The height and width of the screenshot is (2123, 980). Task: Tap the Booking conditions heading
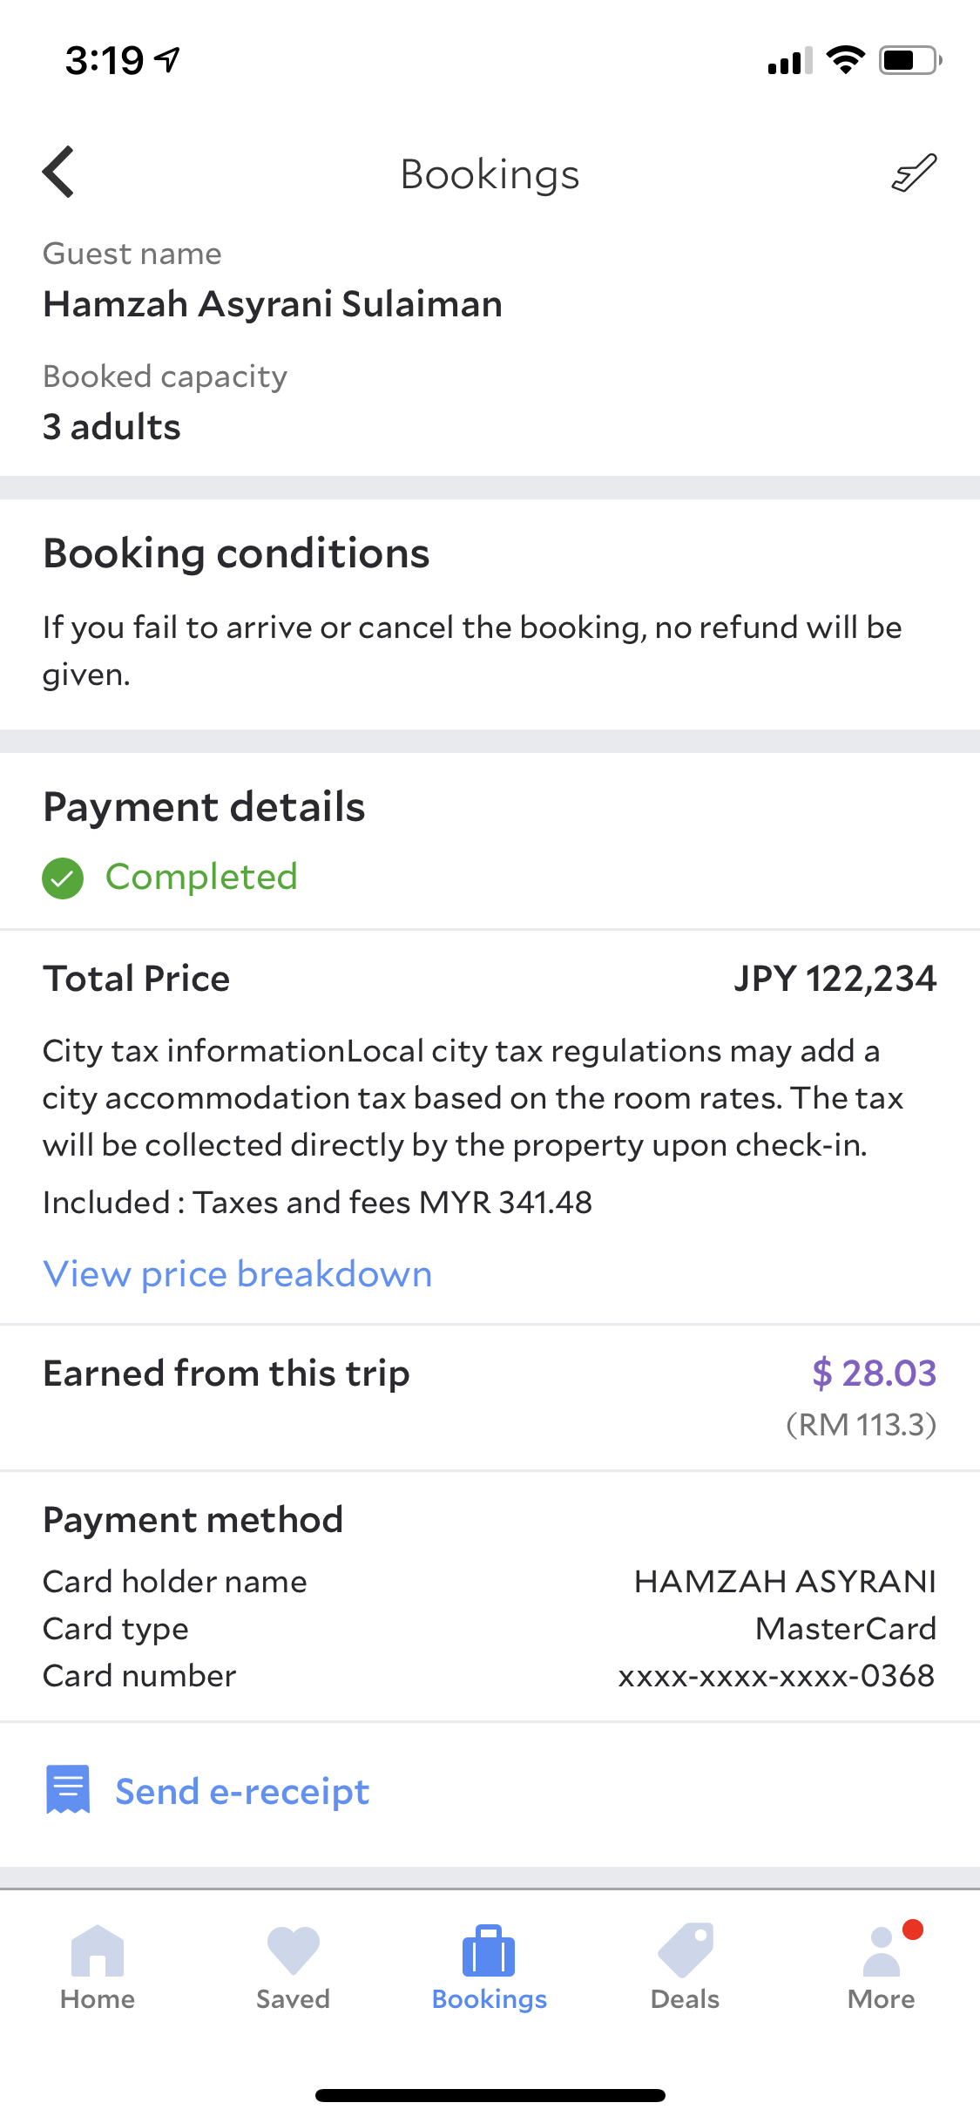click(x=236, y=553)
